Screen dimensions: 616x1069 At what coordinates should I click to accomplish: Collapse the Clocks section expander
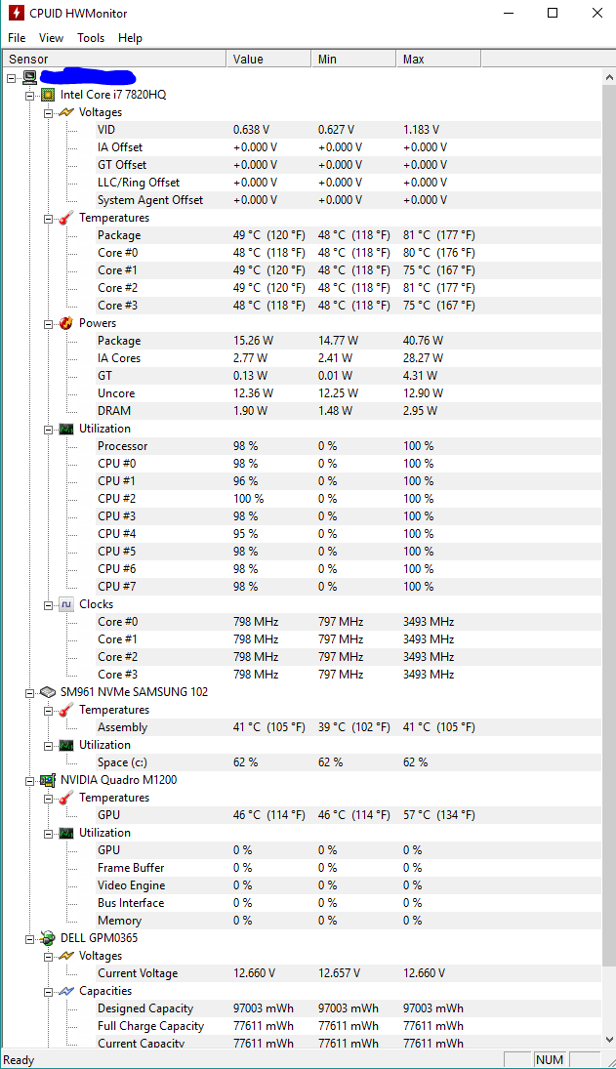point(49,604)
